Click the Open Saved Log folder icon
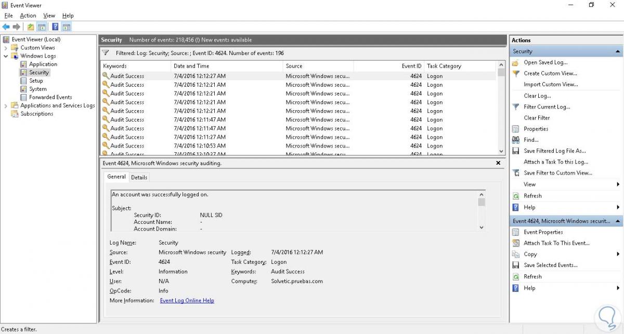624x334 pixels. [515, 62]
